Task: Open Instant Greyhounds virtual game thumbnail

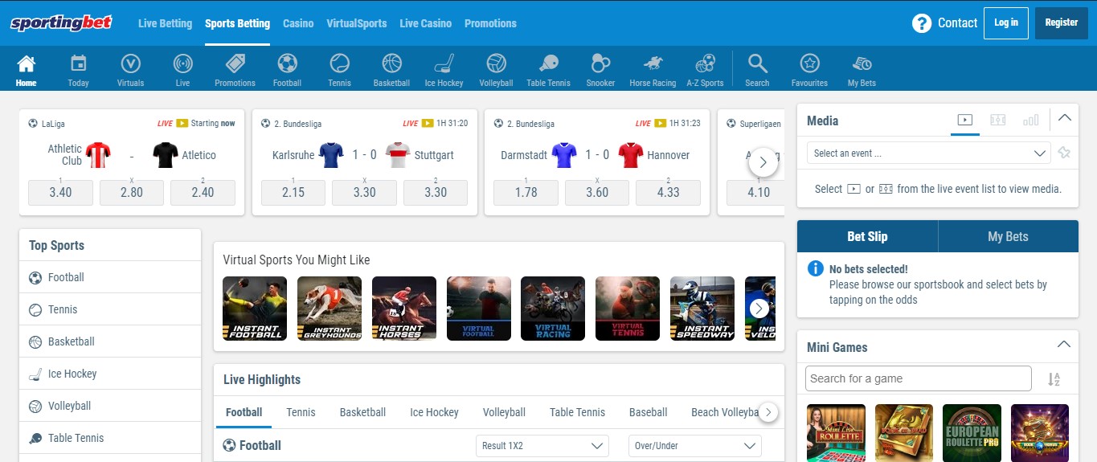Action: pyautogui.click(x=330, y=309)
